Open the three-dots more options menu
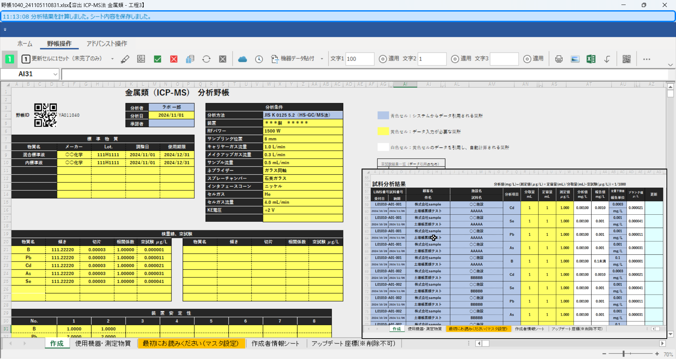 pyautogui.click(x=646, y=59)
